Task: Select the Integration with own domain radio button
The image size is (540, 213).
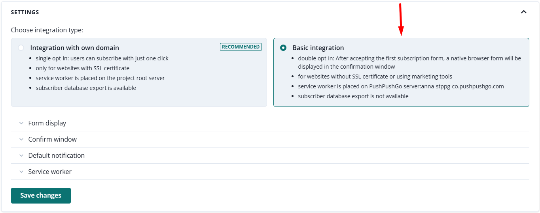Action: click(x=21, y=48)
